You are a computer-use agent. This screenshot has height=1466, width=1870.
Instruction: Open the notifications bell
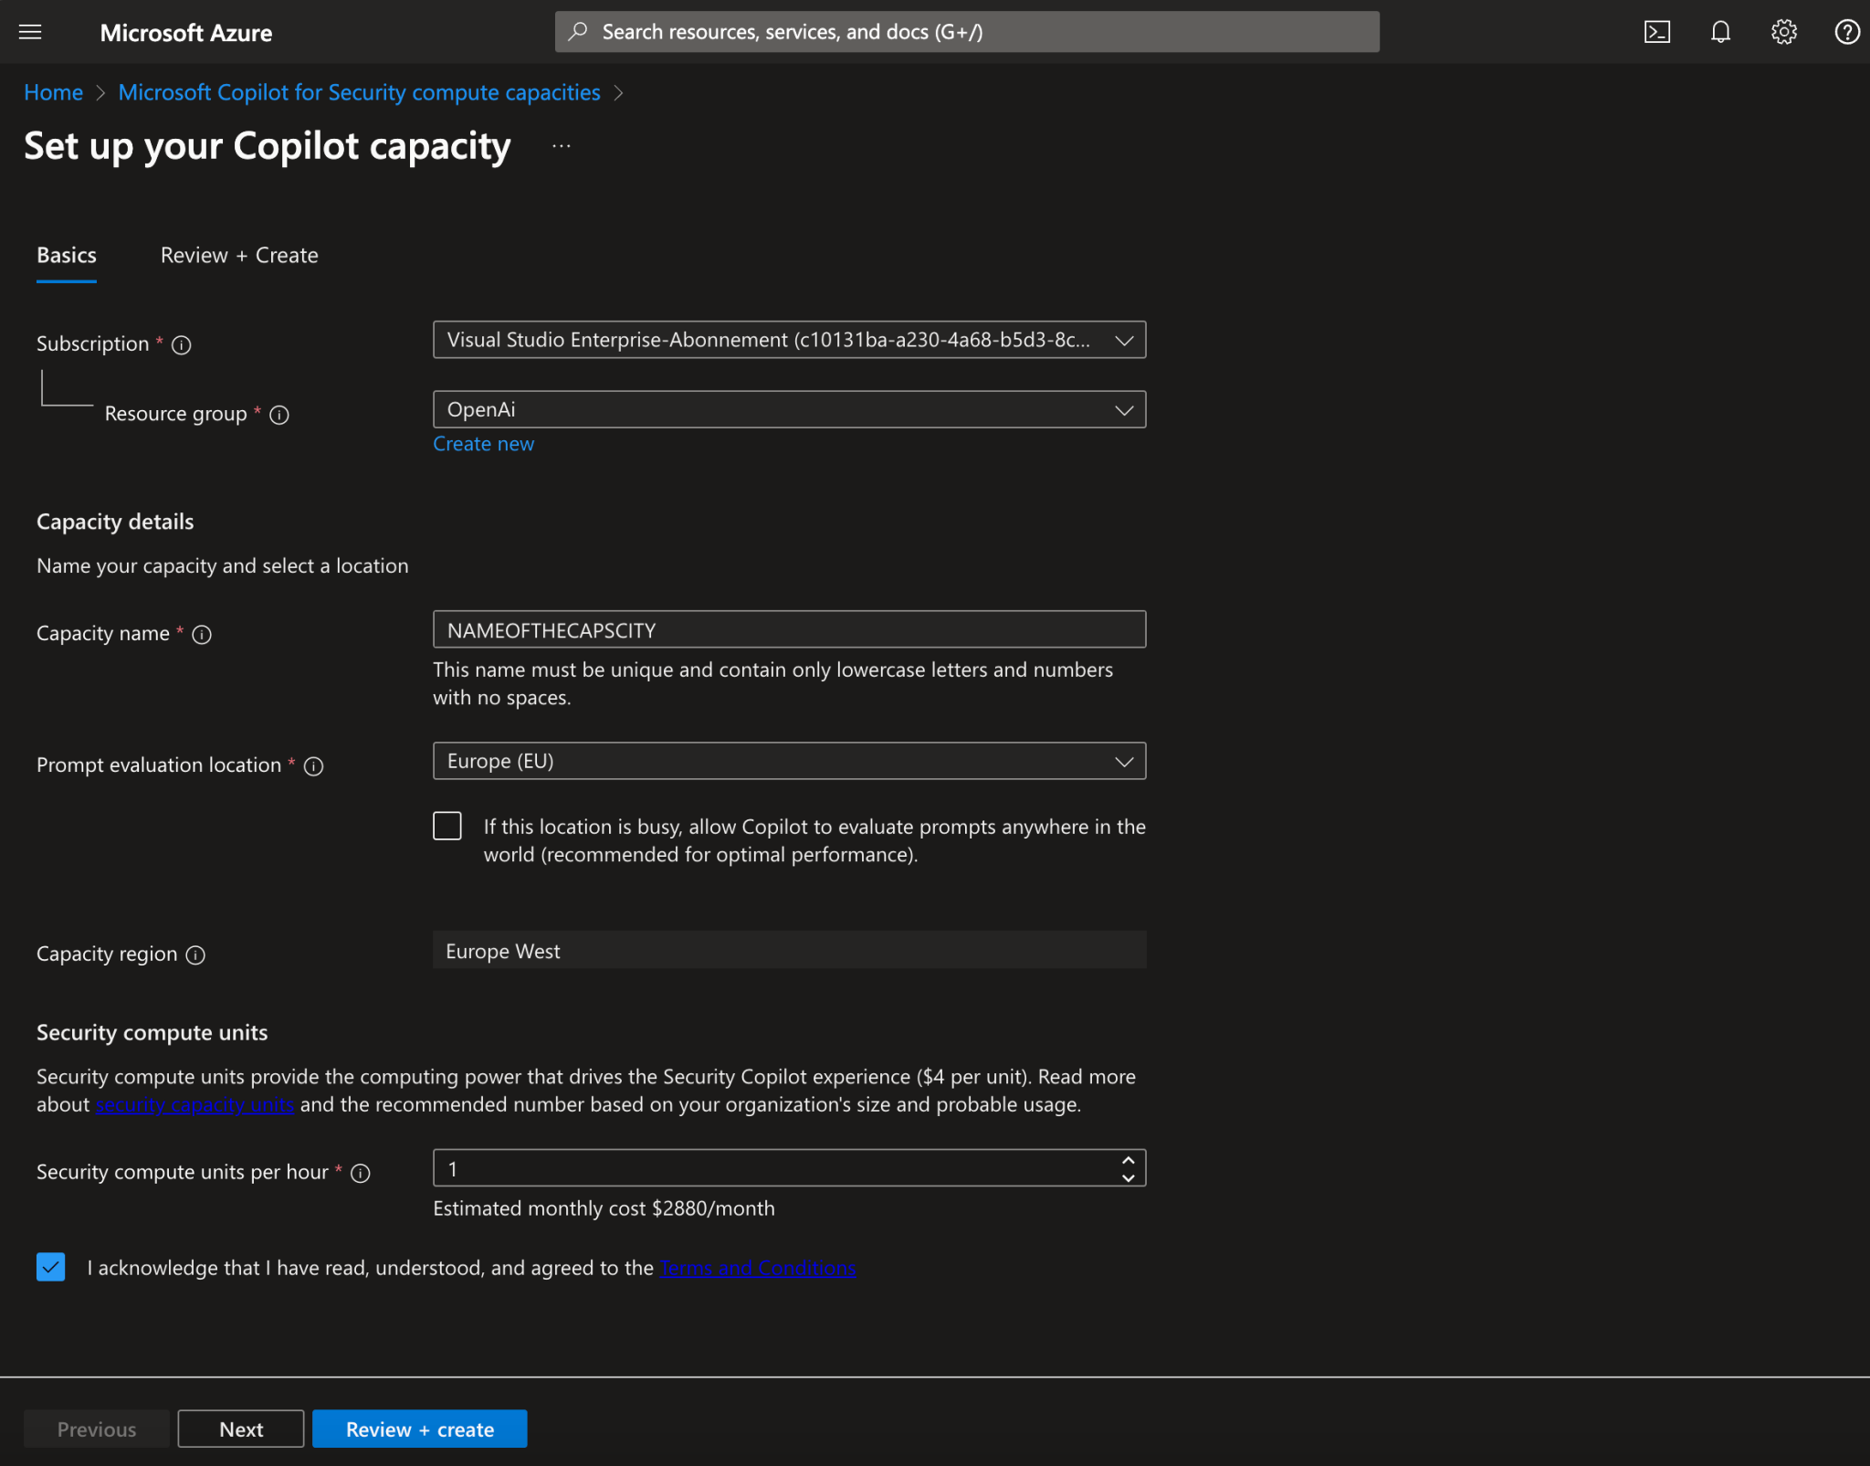click(x=1720, y=32)
